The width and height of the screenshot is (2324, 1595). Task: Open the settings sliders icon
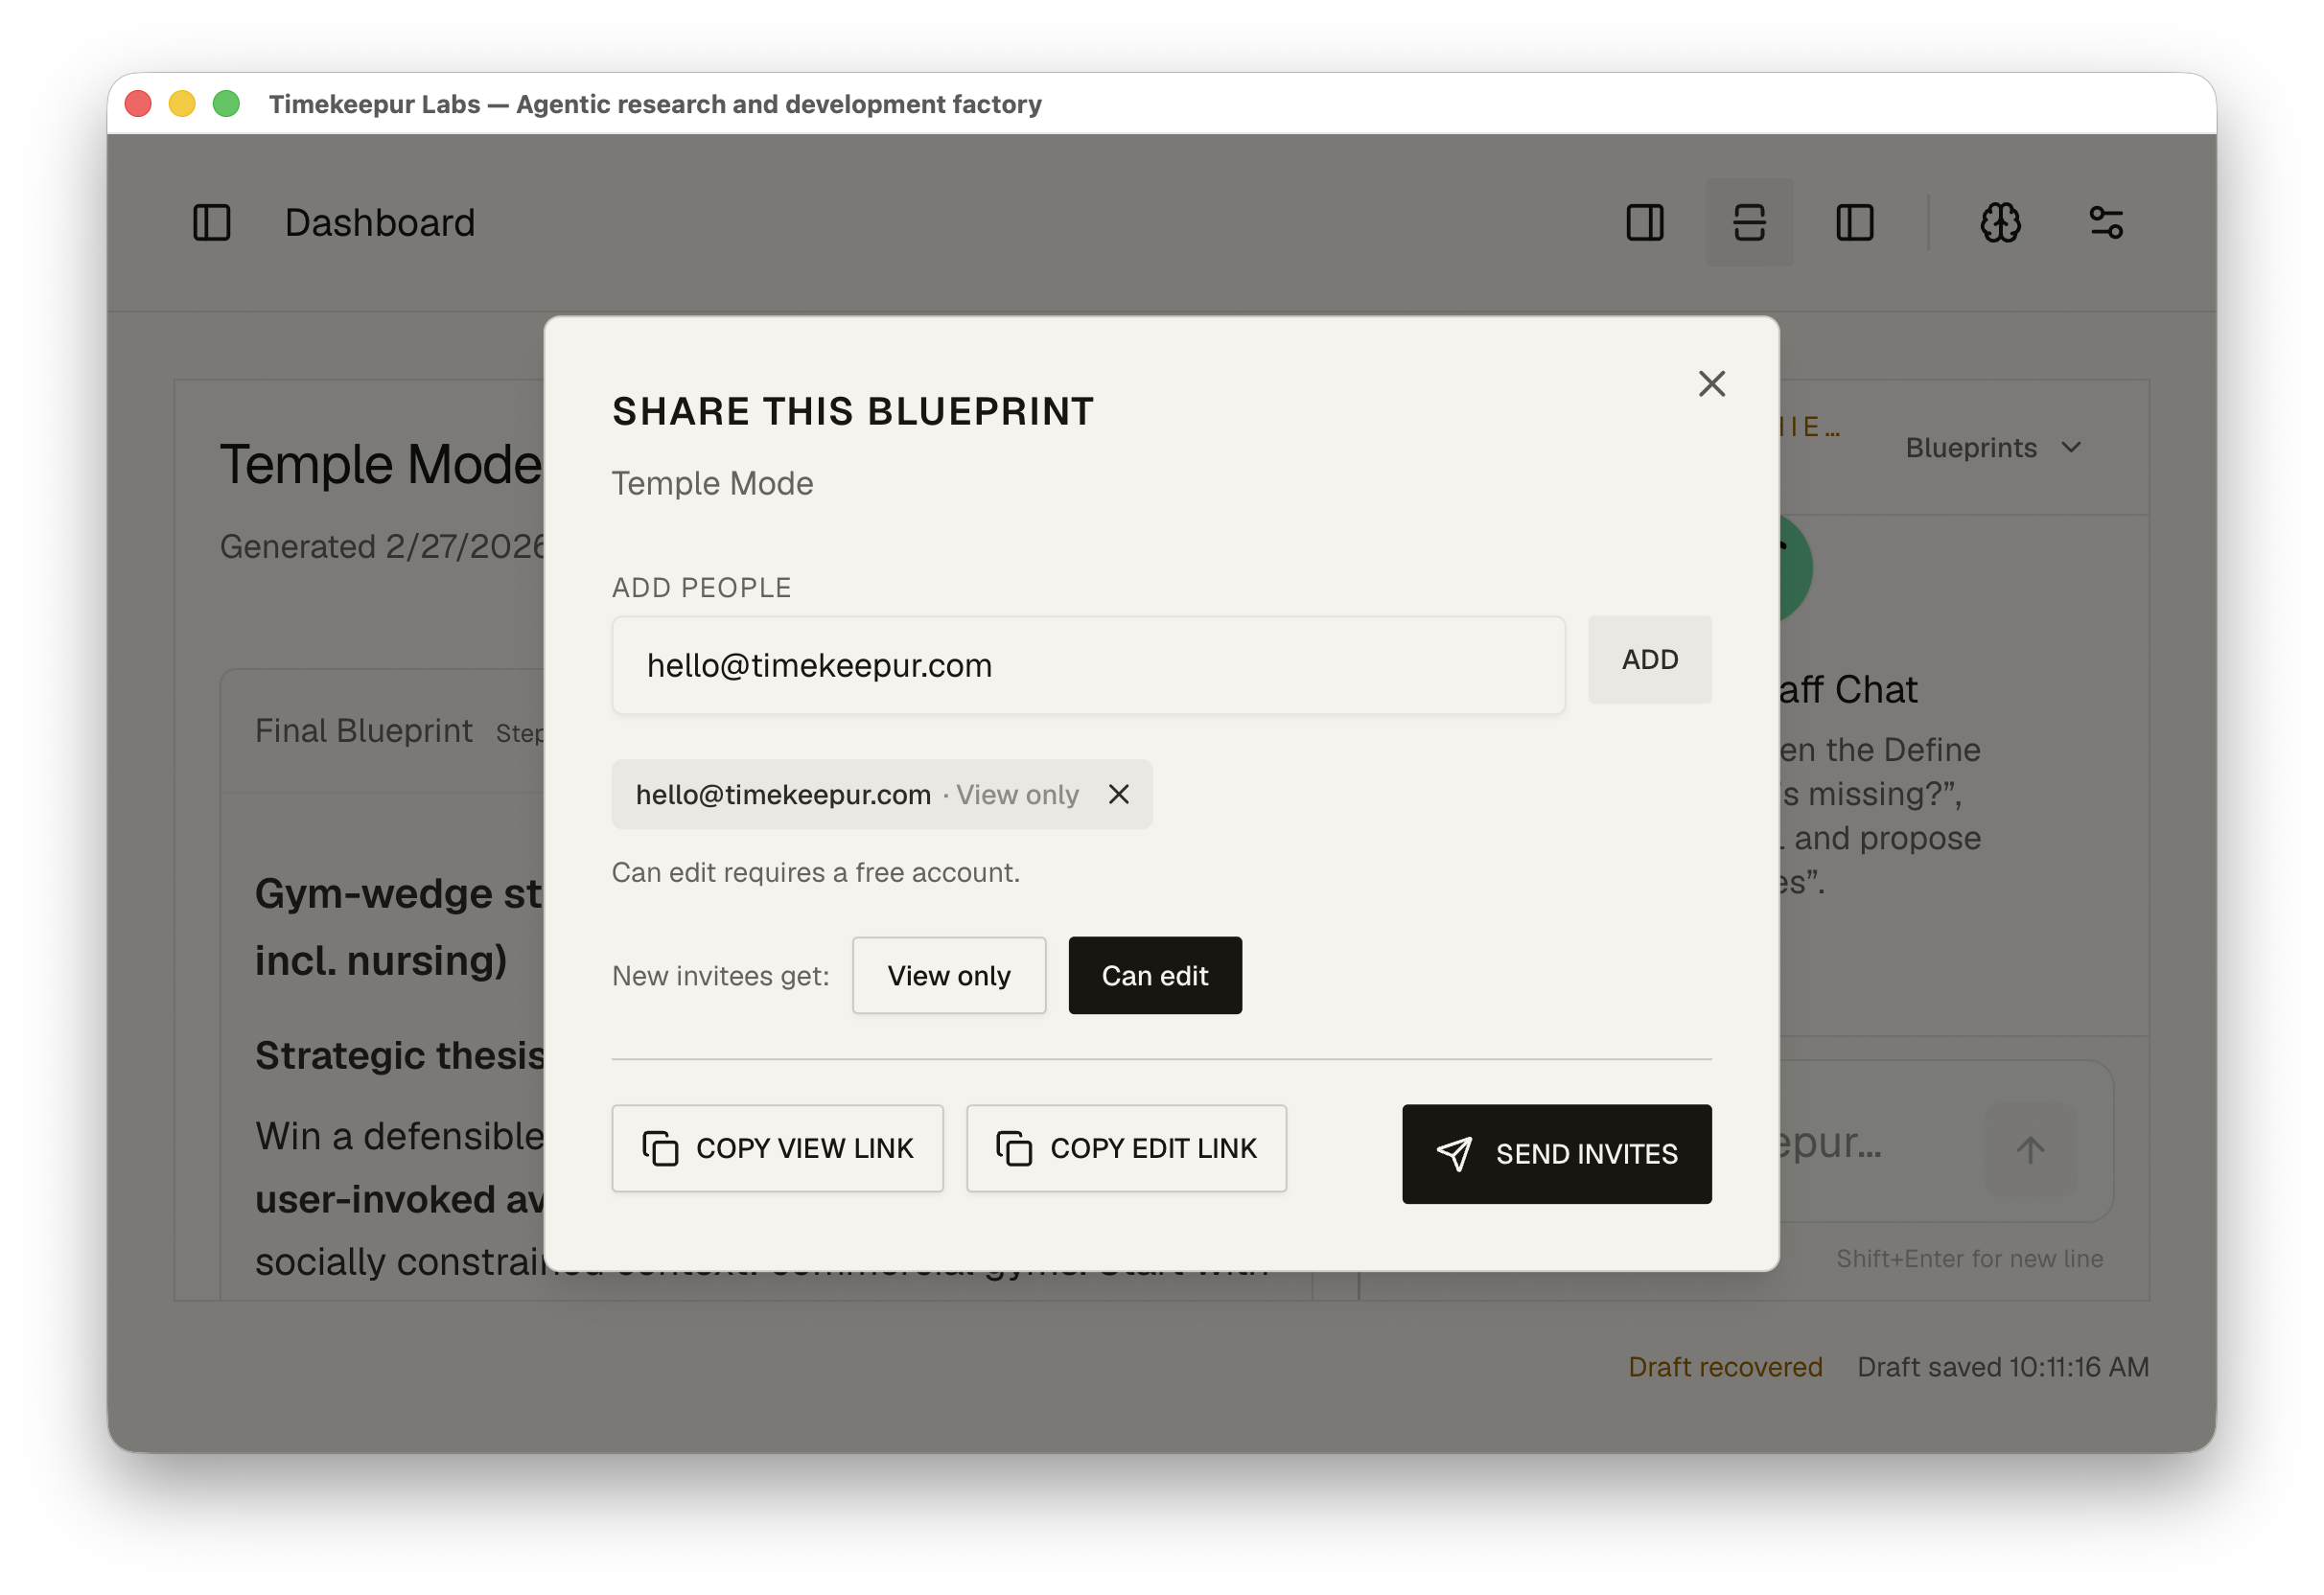pyautogui.click(x=2106, y=222)
